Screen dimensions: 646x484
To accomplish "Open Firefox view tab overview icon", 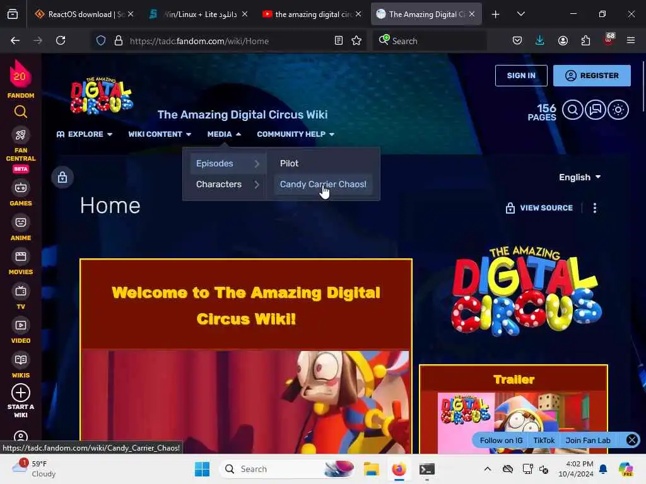I will coord(13,14).
